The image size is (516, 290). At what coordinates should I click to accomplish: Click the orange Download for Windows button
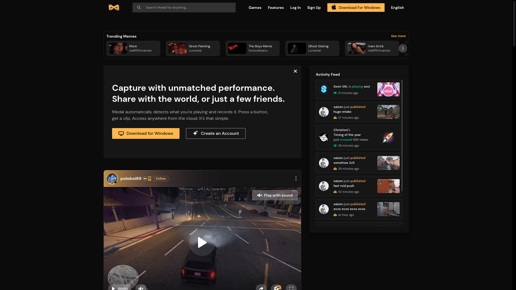click(x=146, y=133)
